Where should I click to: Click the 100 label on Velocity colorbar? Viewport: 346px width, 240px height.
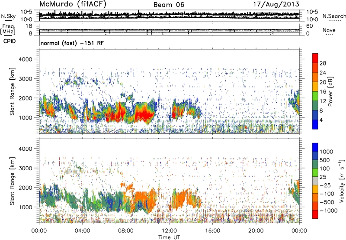(x=325, y=169)
